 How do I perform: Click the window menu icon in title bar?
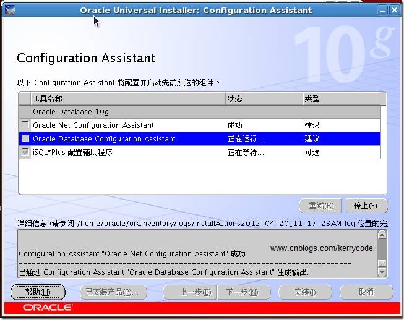(x=9, y=11)
